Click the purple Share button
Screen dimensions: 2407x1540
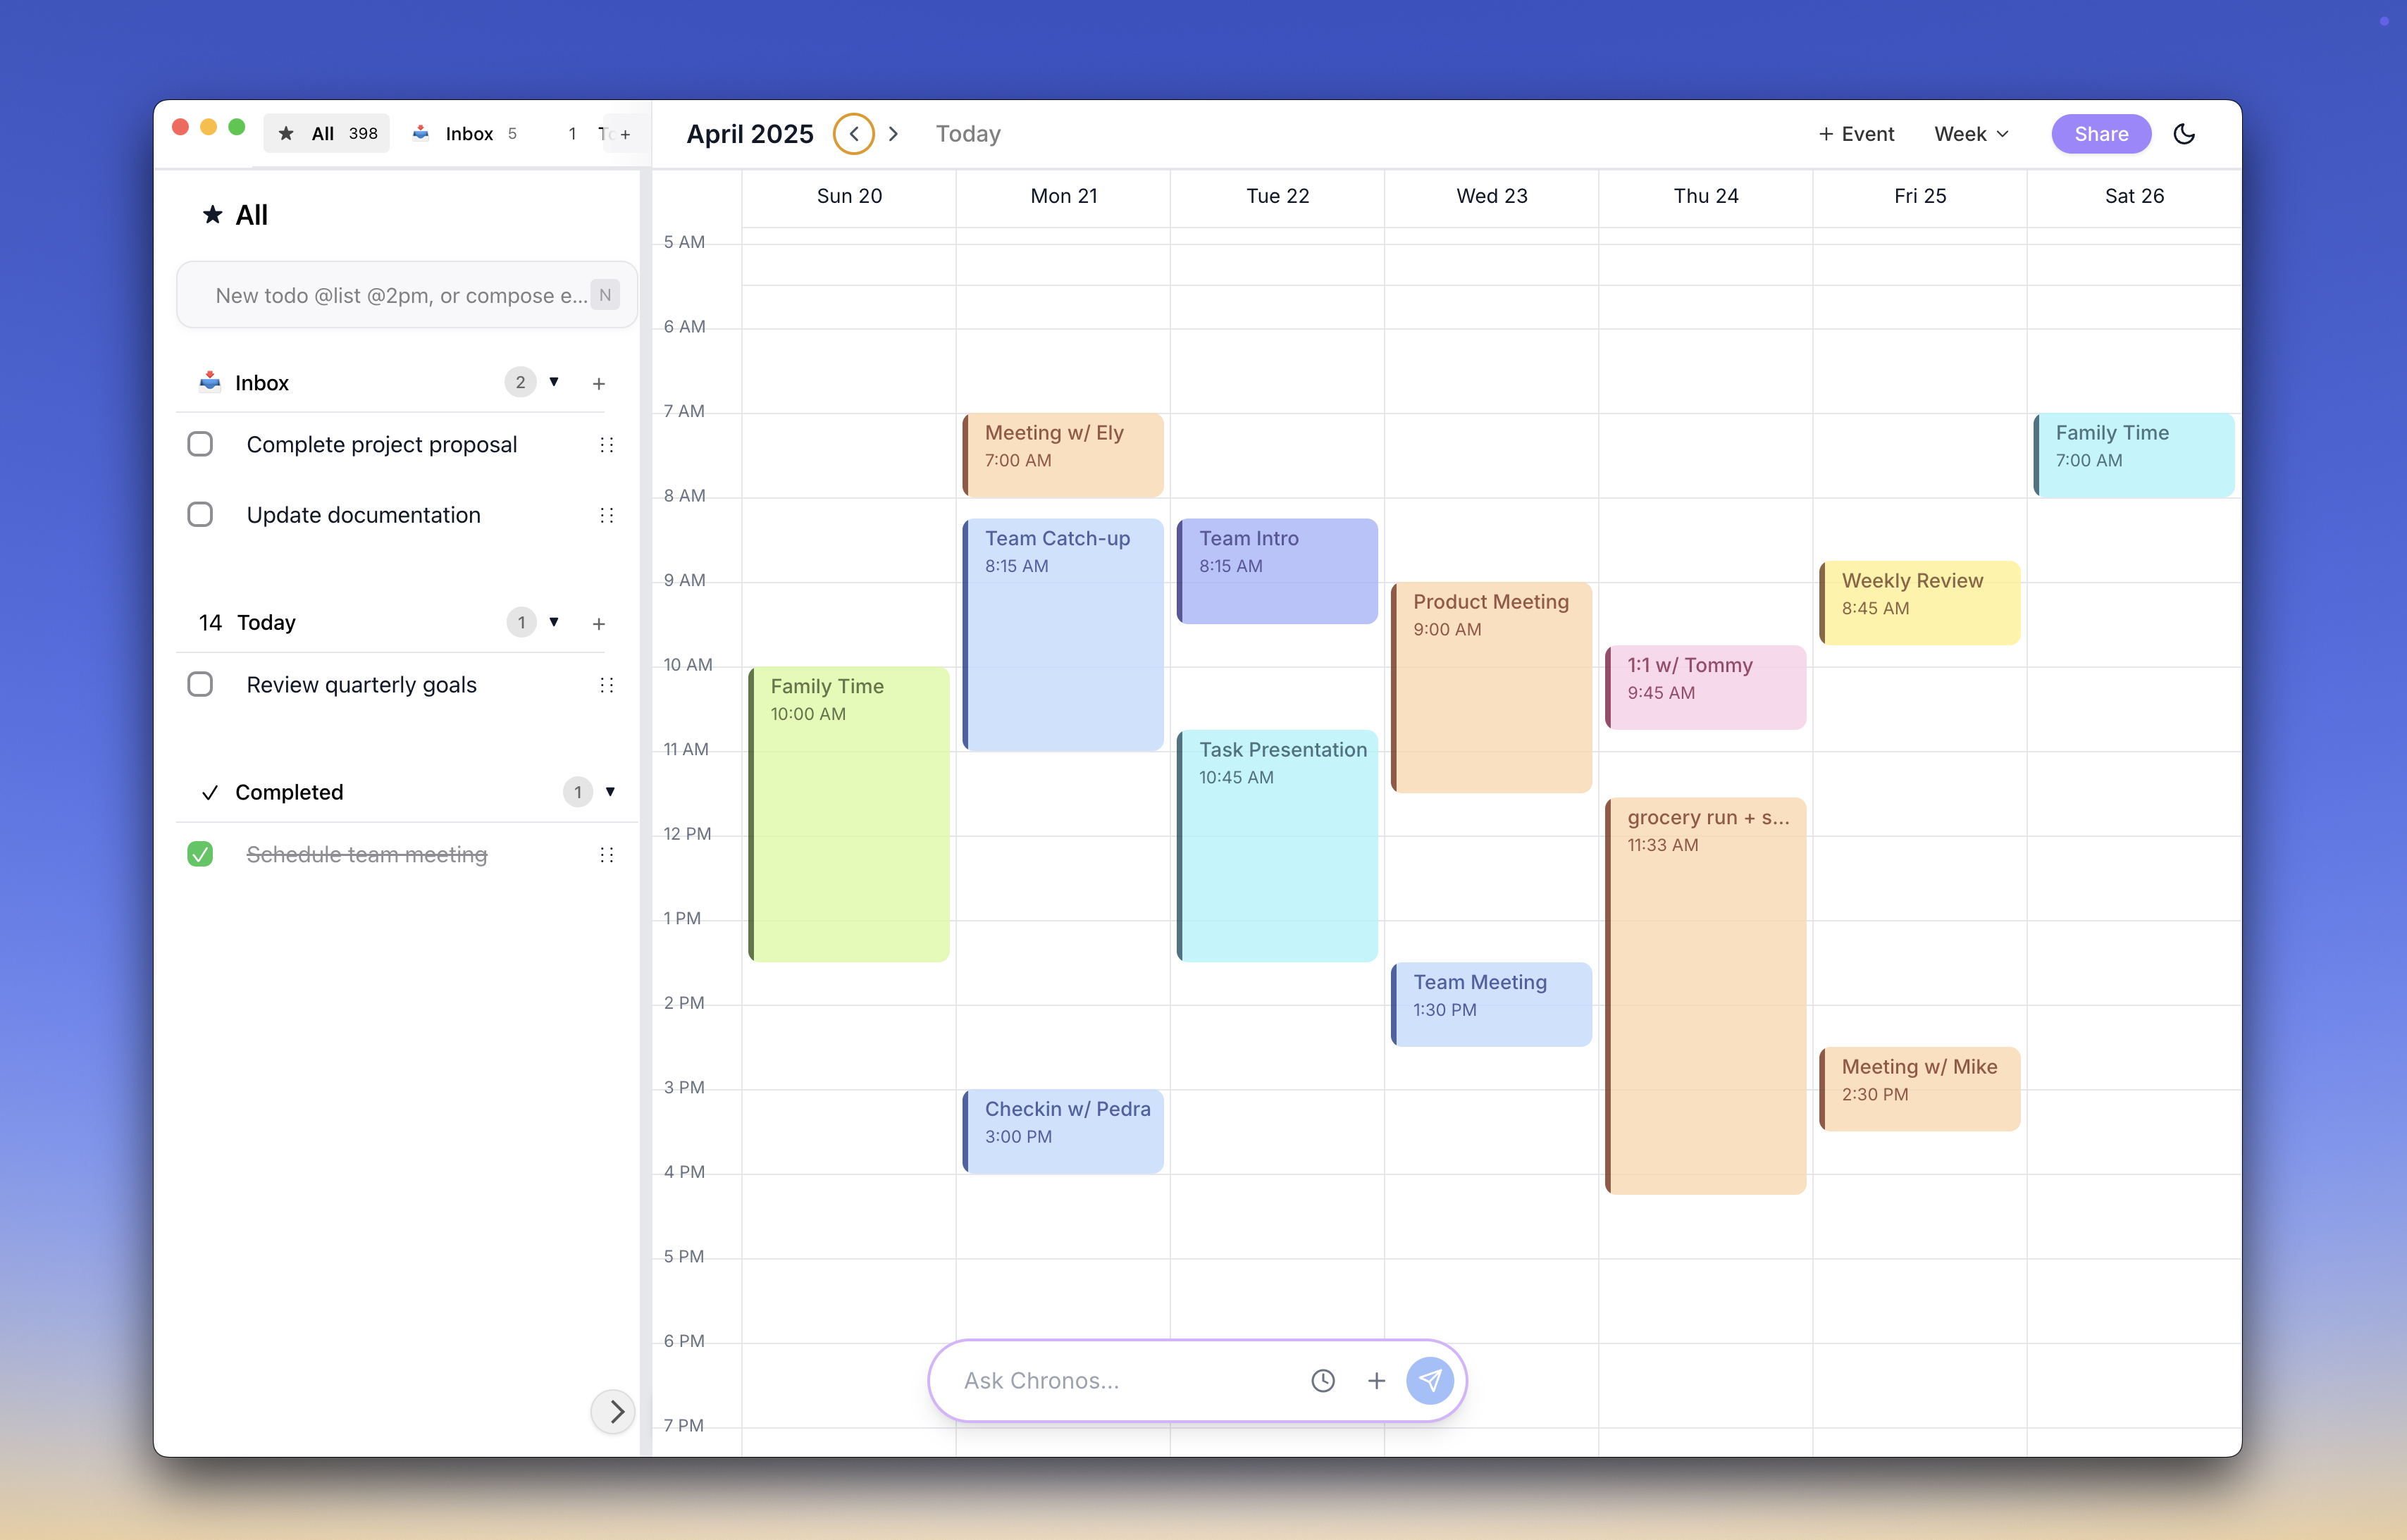click(x=2100, y=134)
